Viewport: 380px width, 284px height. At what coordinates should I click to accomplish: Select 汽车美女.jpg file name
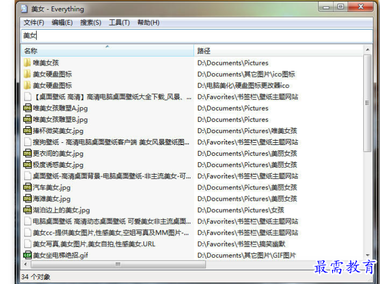pos(51,188)
